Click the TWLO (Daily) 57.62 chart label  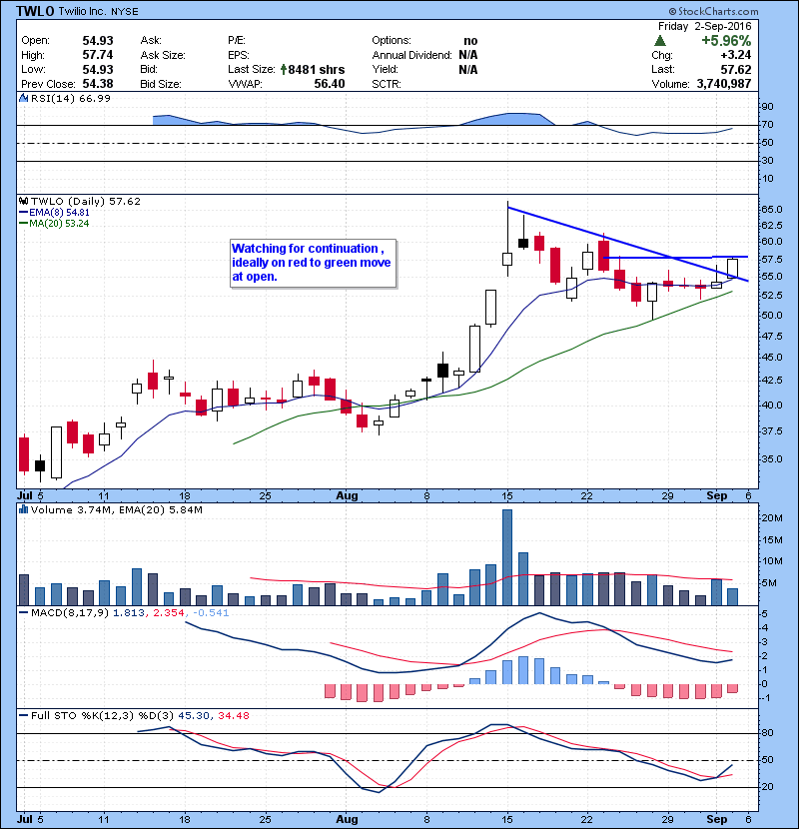(86, 202)
